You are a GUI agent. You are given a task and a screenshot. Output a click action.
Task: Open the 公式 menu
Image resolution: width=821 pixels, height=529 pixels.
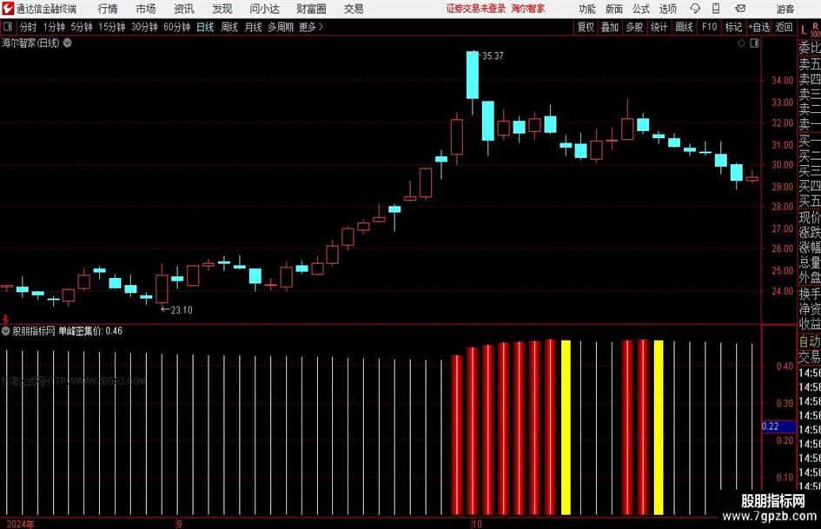[640, 9]
